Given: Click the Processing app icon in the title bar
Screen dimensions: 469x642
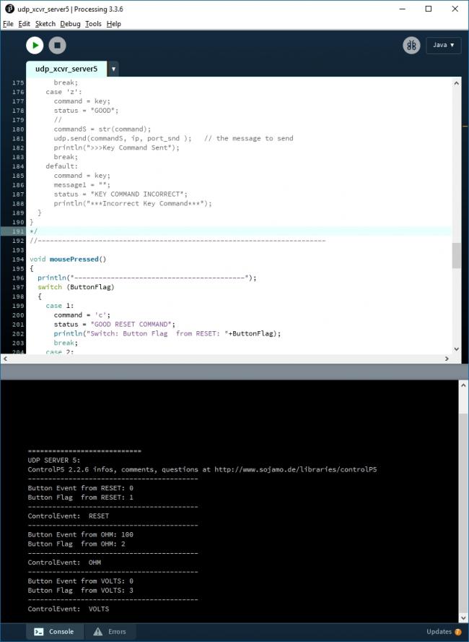Looking at the screenshot, I should point(9,9).
